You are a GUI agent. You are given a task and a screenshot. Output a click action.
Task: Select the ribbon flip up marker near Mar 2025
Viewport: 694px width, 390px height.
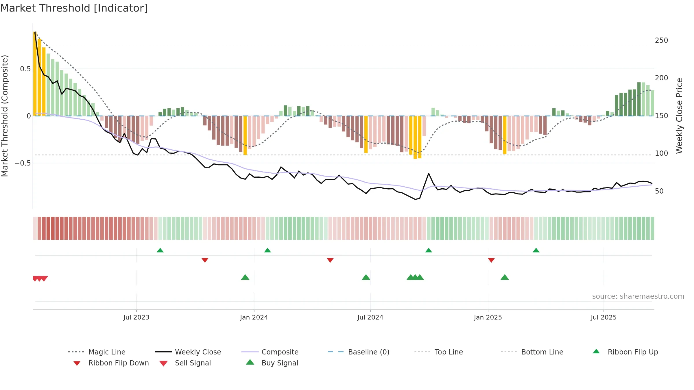tap(536, 250)
